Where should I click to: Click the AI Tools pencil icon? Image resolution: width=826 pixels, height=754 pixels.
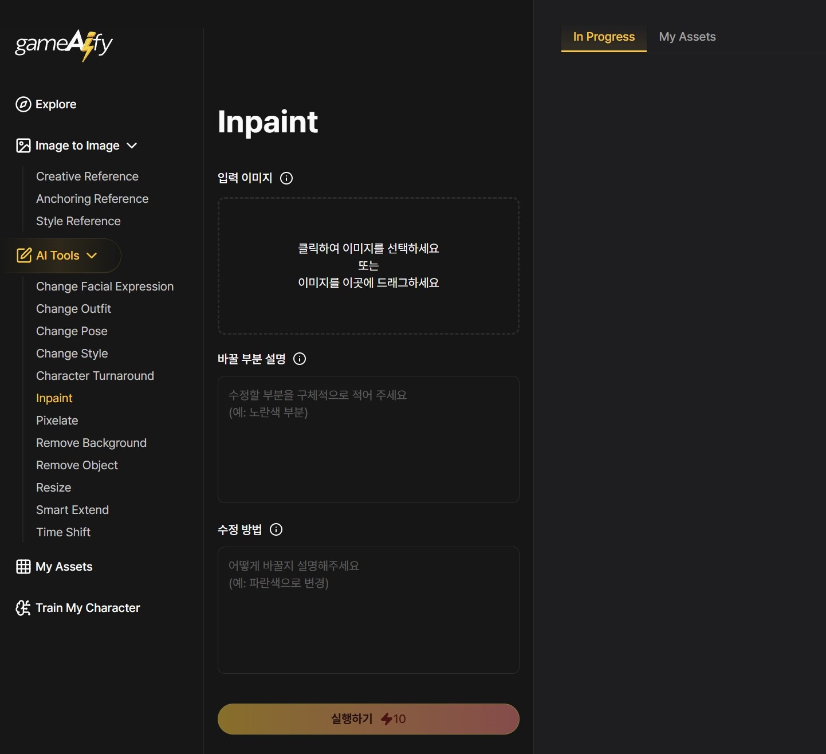coord(24,256)
